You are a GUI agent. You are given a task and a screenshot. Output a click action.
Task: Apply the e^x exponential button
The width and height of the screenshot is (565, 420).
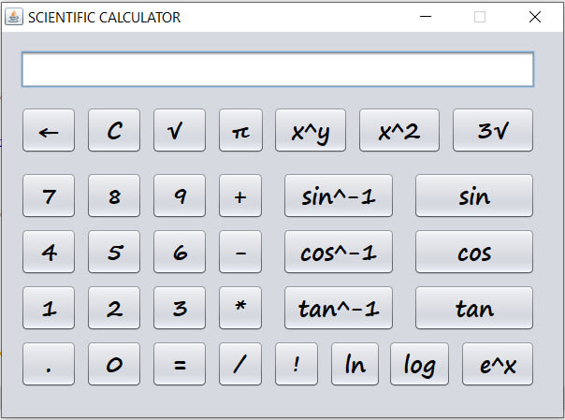coord(498,364)
